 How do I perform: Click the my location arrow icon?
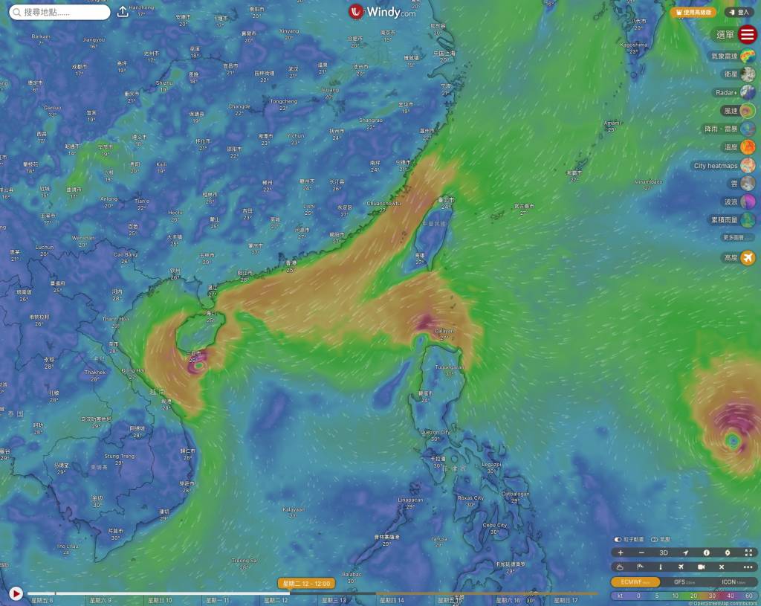pos(684,552)
